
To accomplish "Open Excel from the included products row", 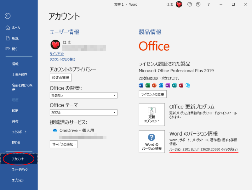I will coord(147,85).
